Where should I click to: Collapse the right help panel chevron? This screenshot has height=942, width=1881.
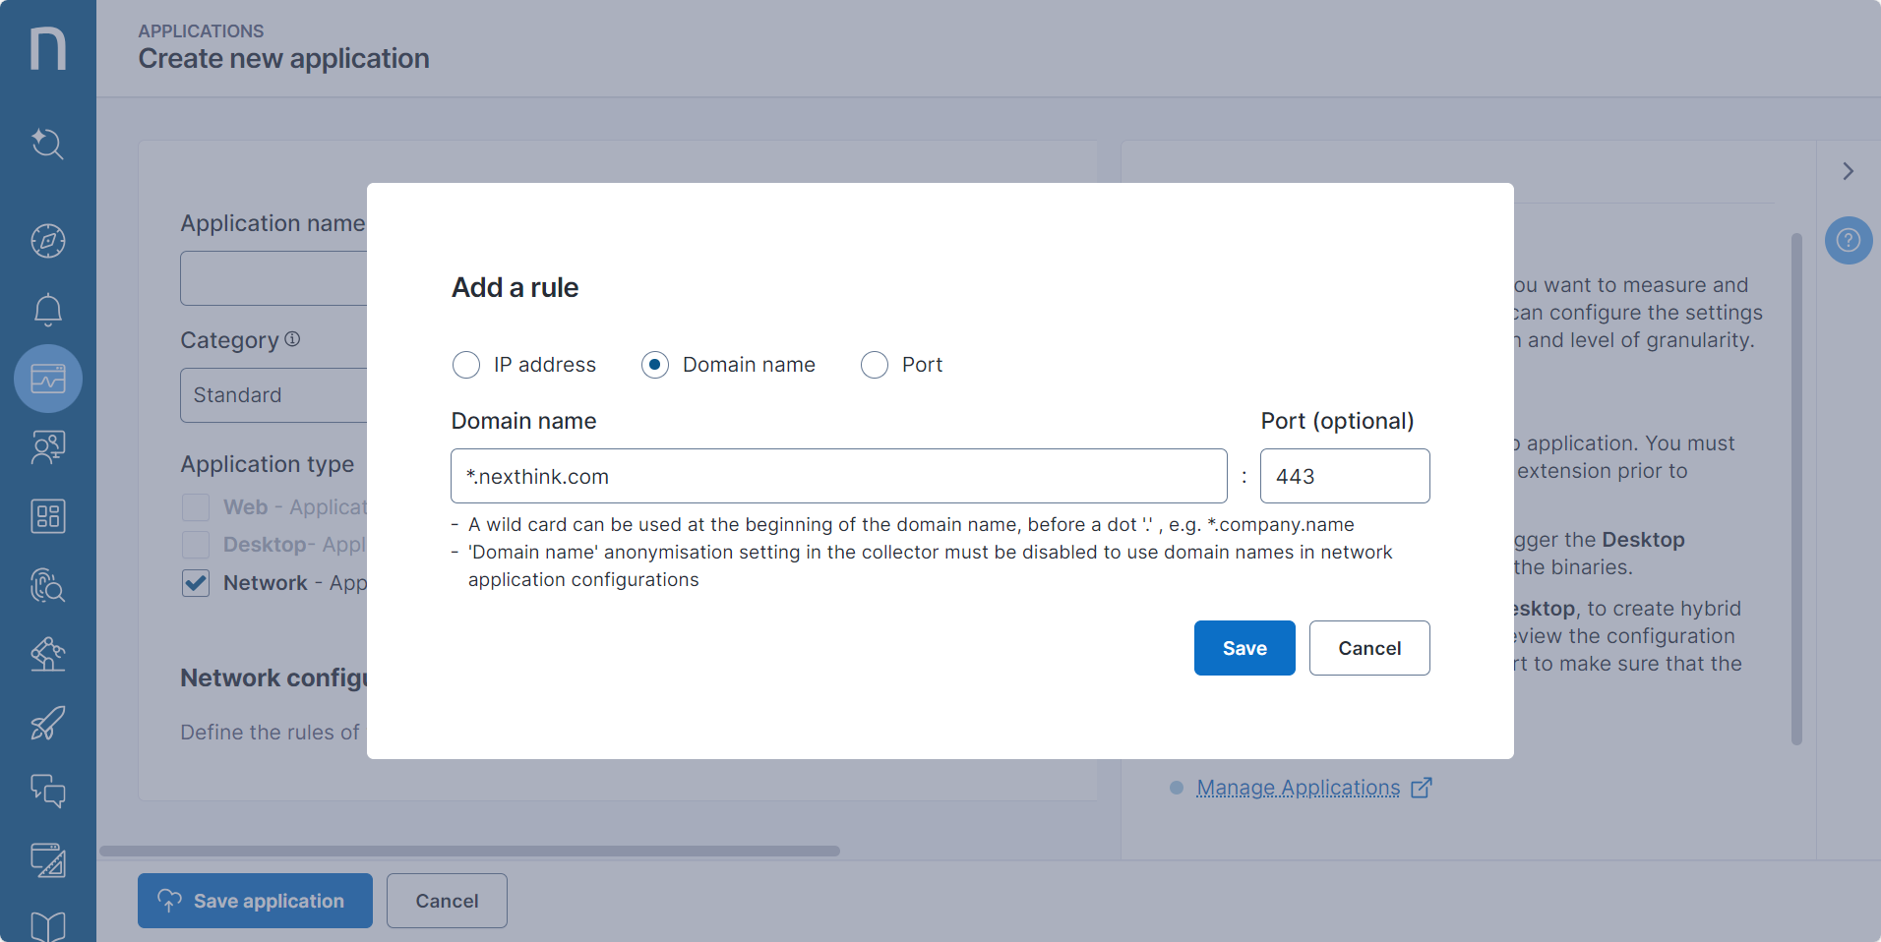(1848, 171)
